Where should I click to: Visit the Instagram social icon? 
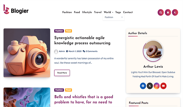coord(157,86)
